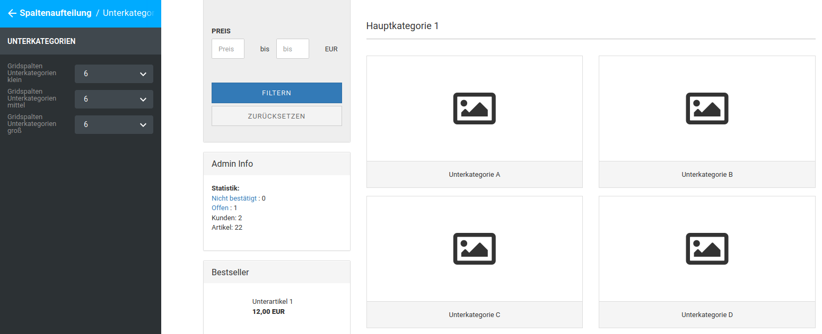822x334 pixels.
Task: Click Unterkategorie C placeholder image icon
Action: pyautogui.click(x=474, y=249)
